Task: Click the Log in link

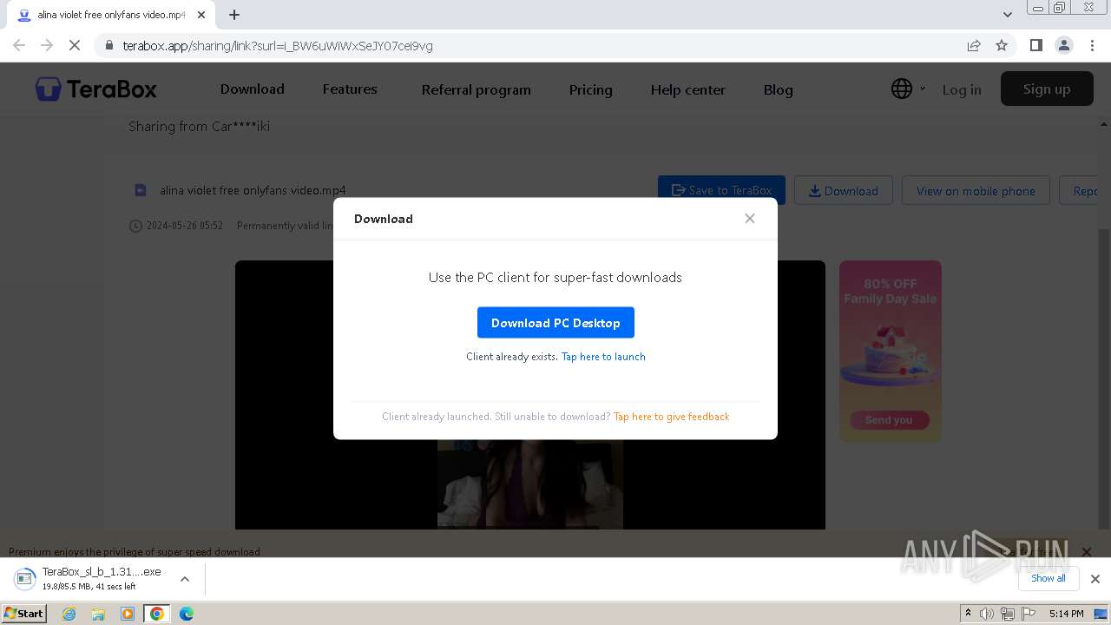Action: [x=962, y=89]
